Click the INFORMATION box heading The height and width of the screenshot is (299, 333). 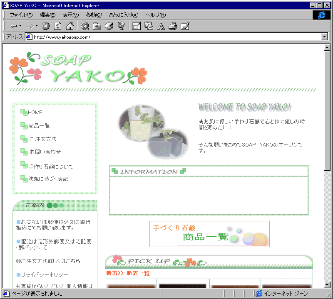(x=149, y=171)
